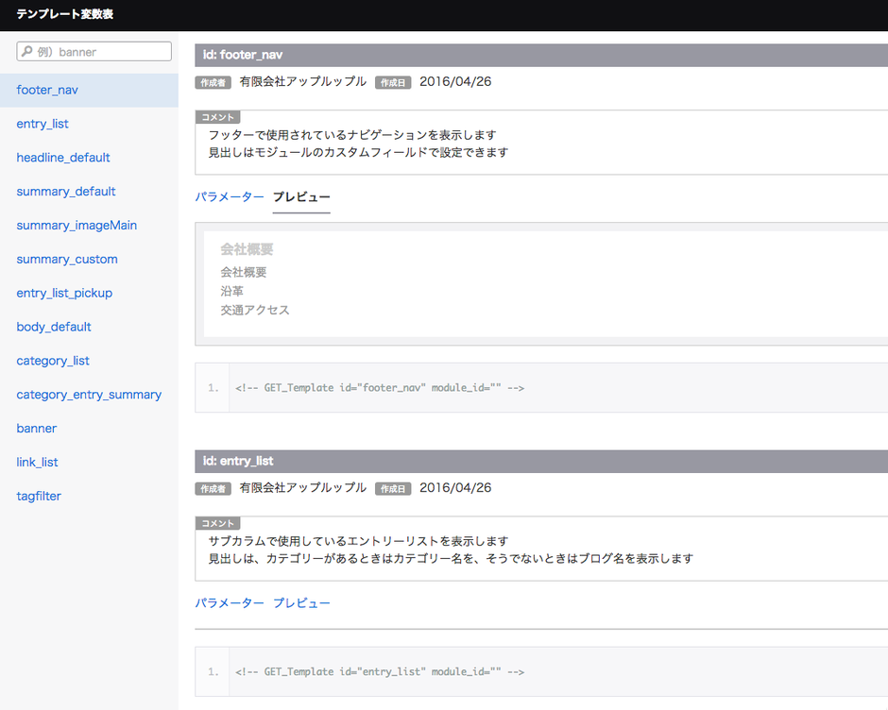This screenshot has width=888, height=710.
Task: Select entry_list_pickup sidebar item
Action: (64, 294)
